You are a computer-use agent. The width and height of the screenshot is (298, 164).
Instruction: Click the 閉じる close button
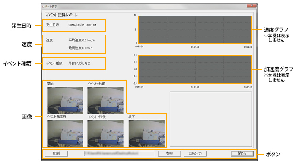(242, 153)
